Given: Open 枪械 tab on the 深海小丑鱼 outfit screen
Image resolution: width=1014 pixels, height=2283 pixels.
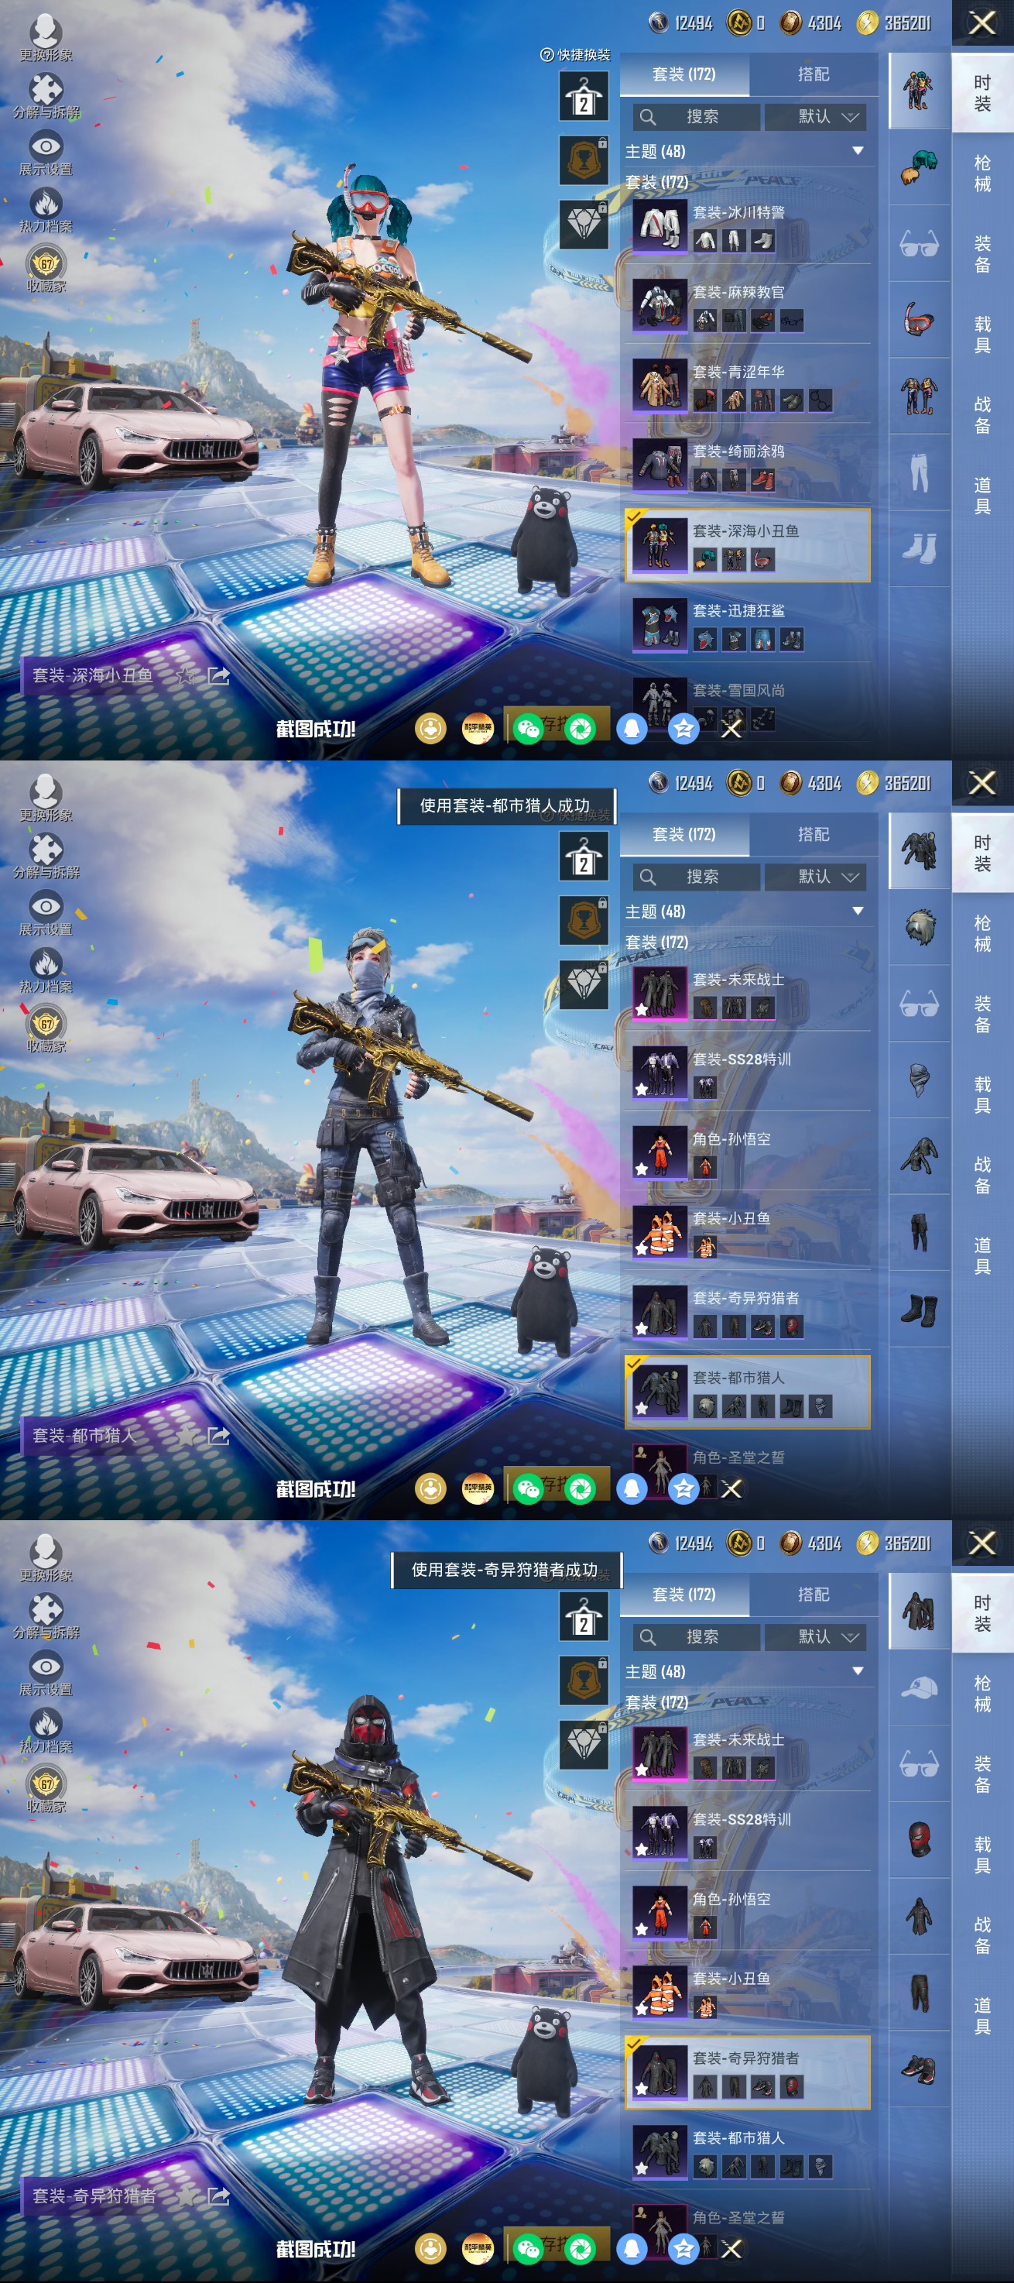Looking at the screenshot, I should (983, 173).
